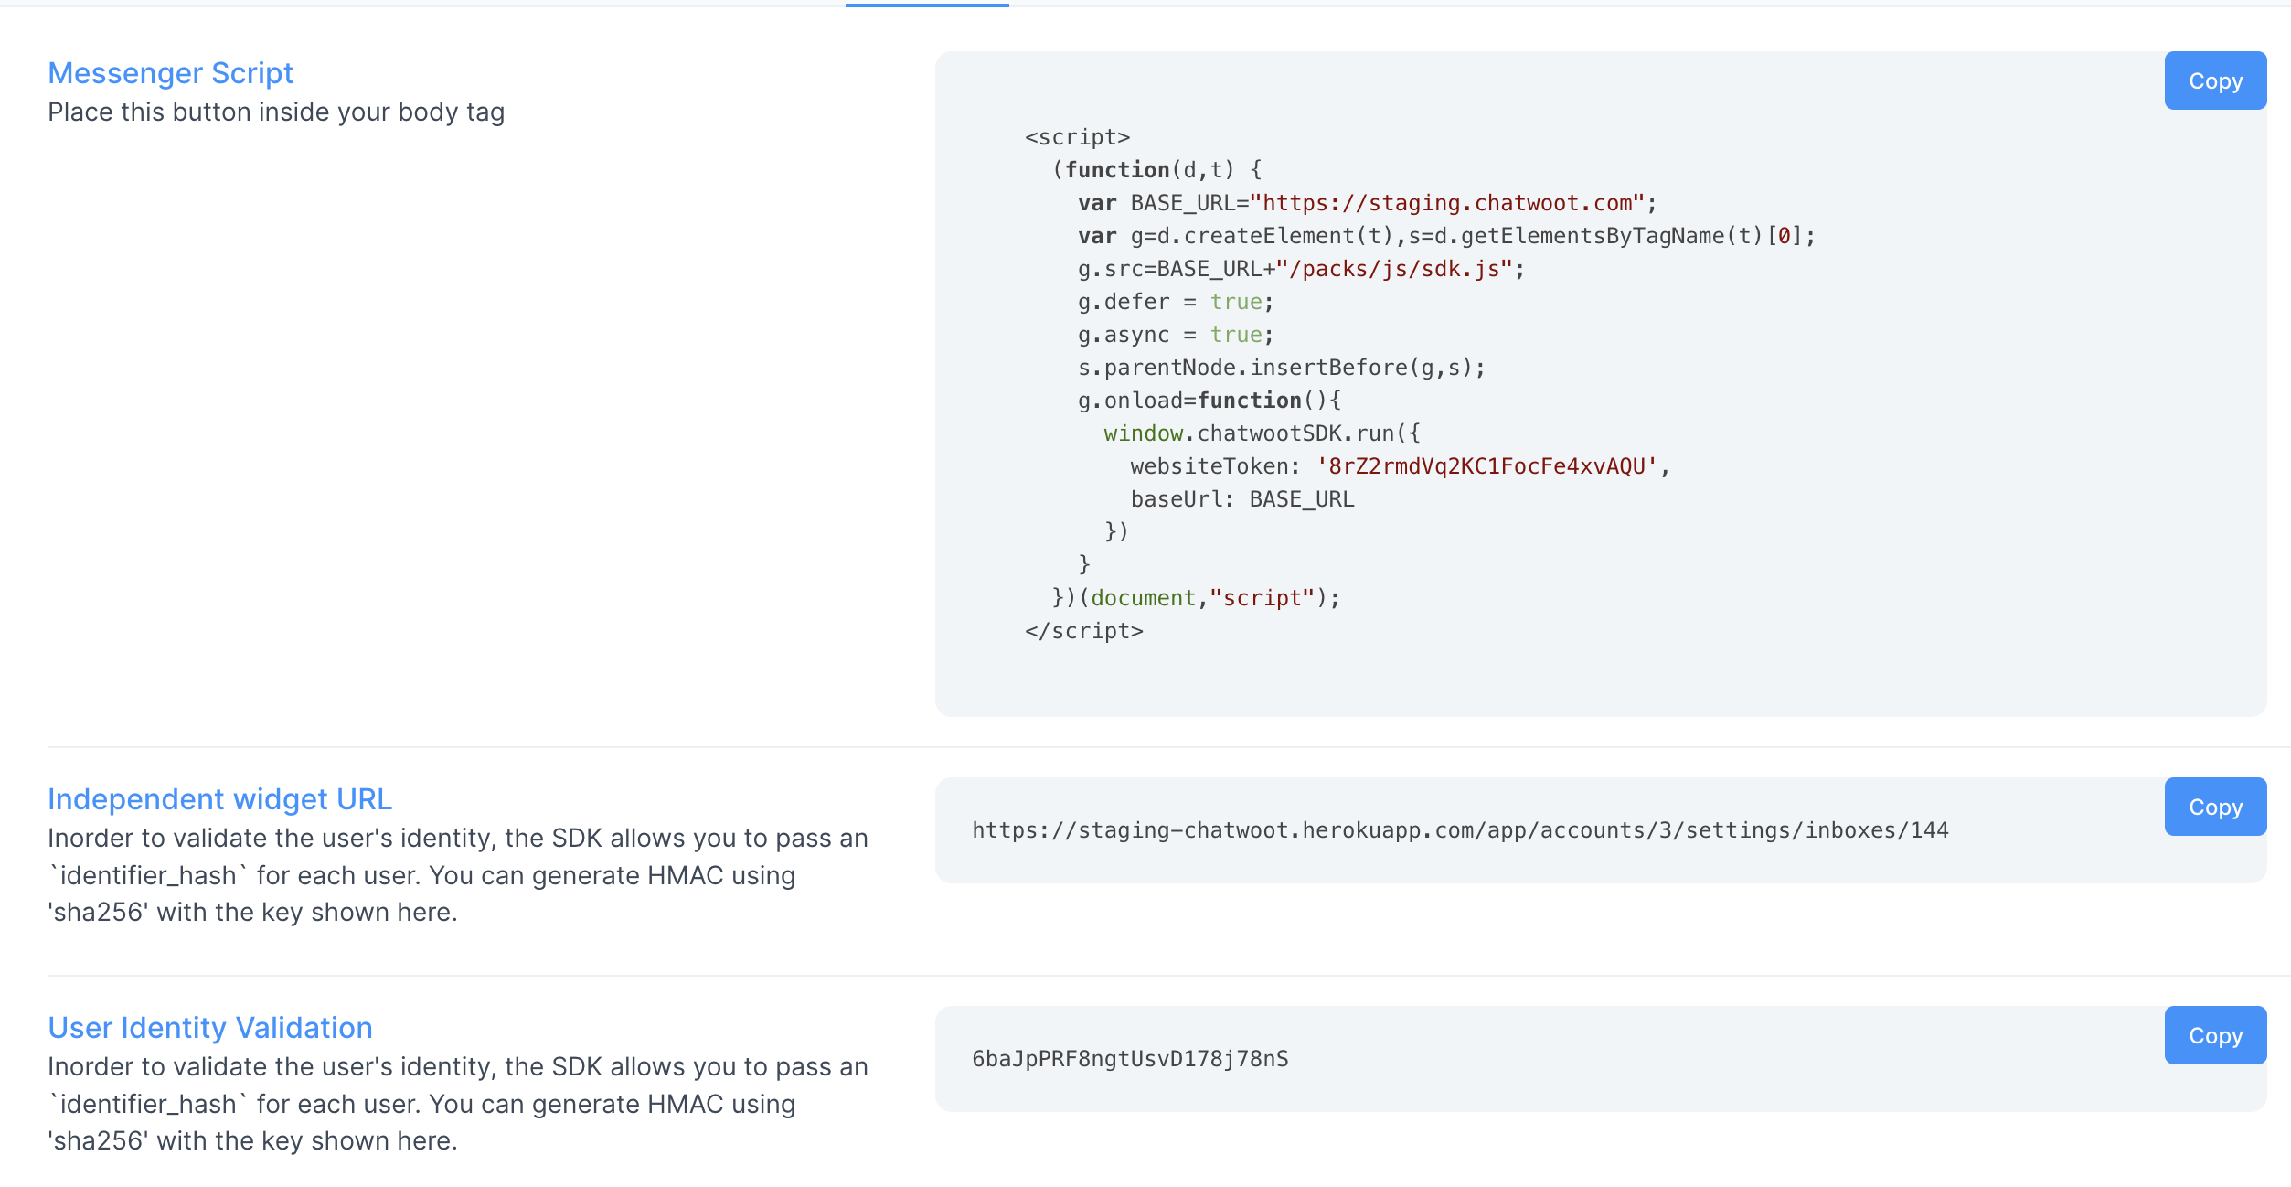
Task: Copy the Messenger Script code snippet
Action: [x=2214, y=80]
